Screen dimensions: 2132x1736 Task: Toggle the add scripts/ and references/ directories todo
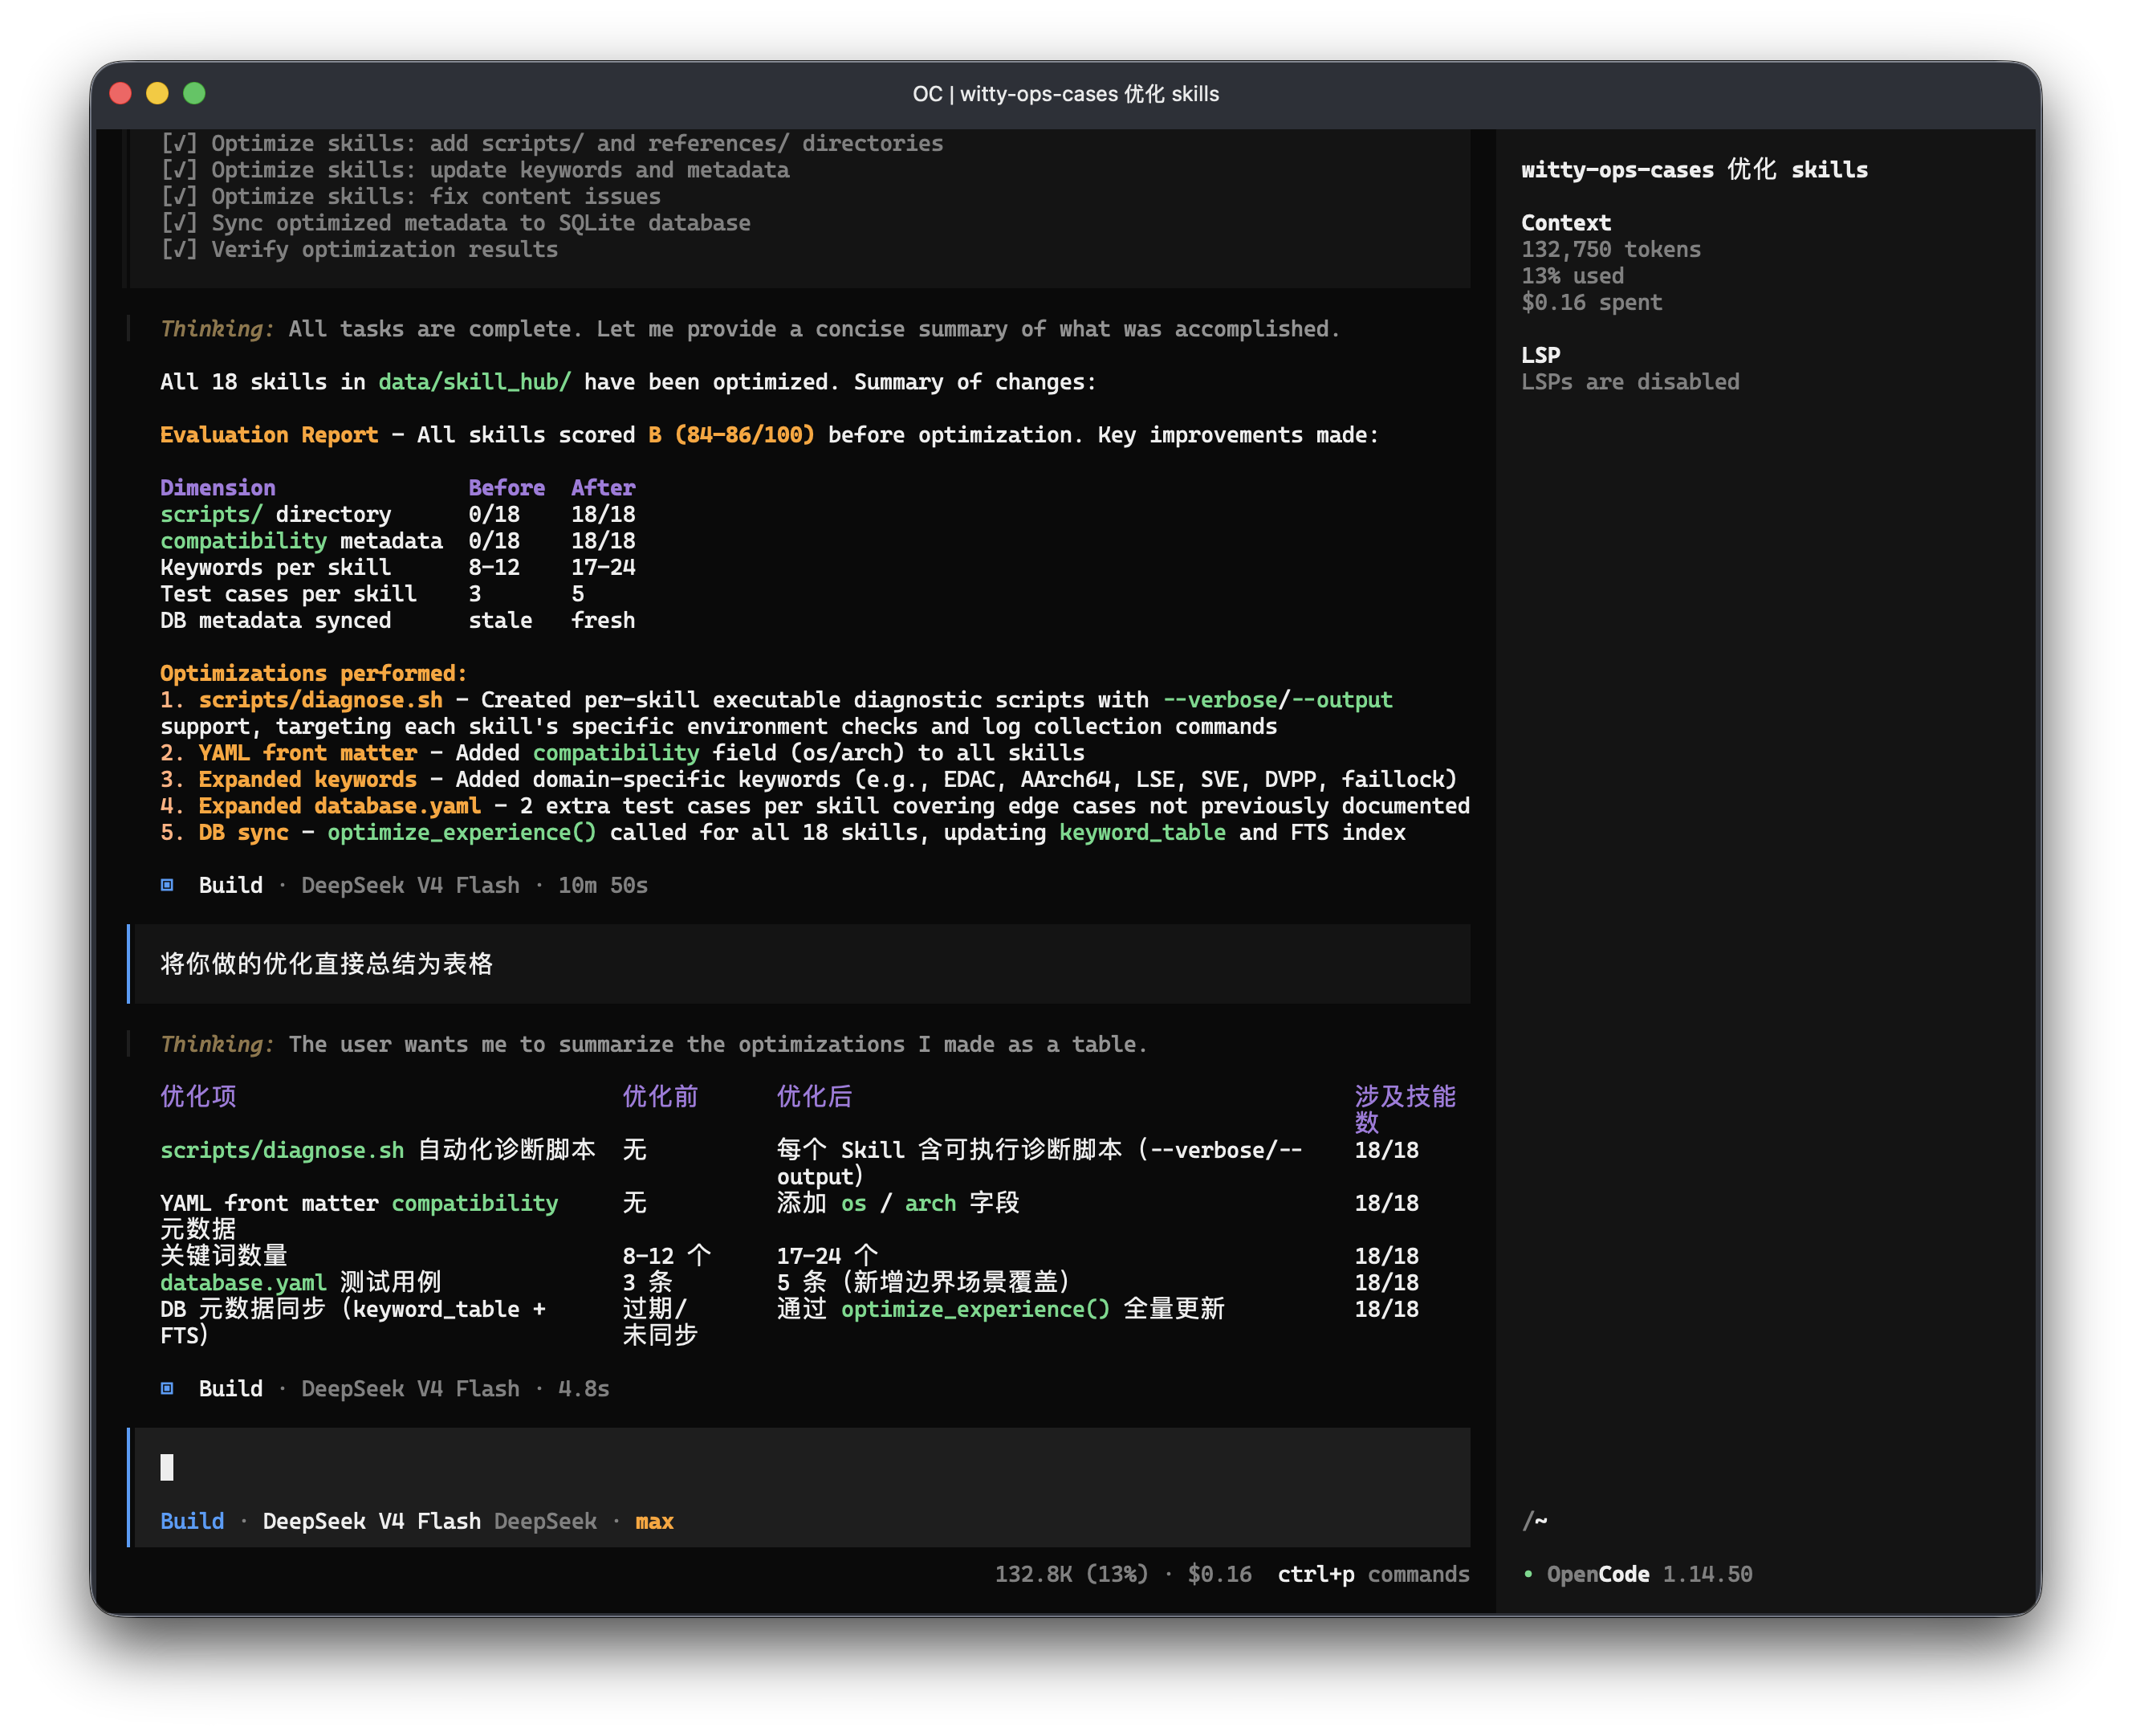551,144
